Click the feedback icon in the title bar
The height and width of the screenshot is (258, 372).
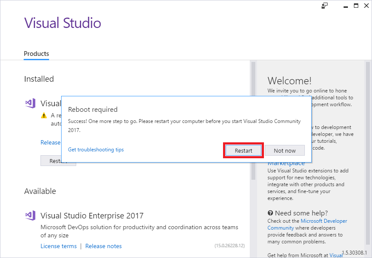coord(325,6)
